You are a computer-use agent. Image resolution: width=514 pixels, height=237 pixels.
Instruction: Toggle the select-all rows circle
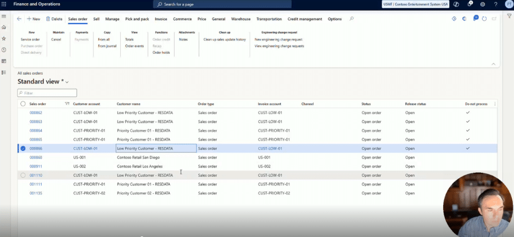coord(23,104)
